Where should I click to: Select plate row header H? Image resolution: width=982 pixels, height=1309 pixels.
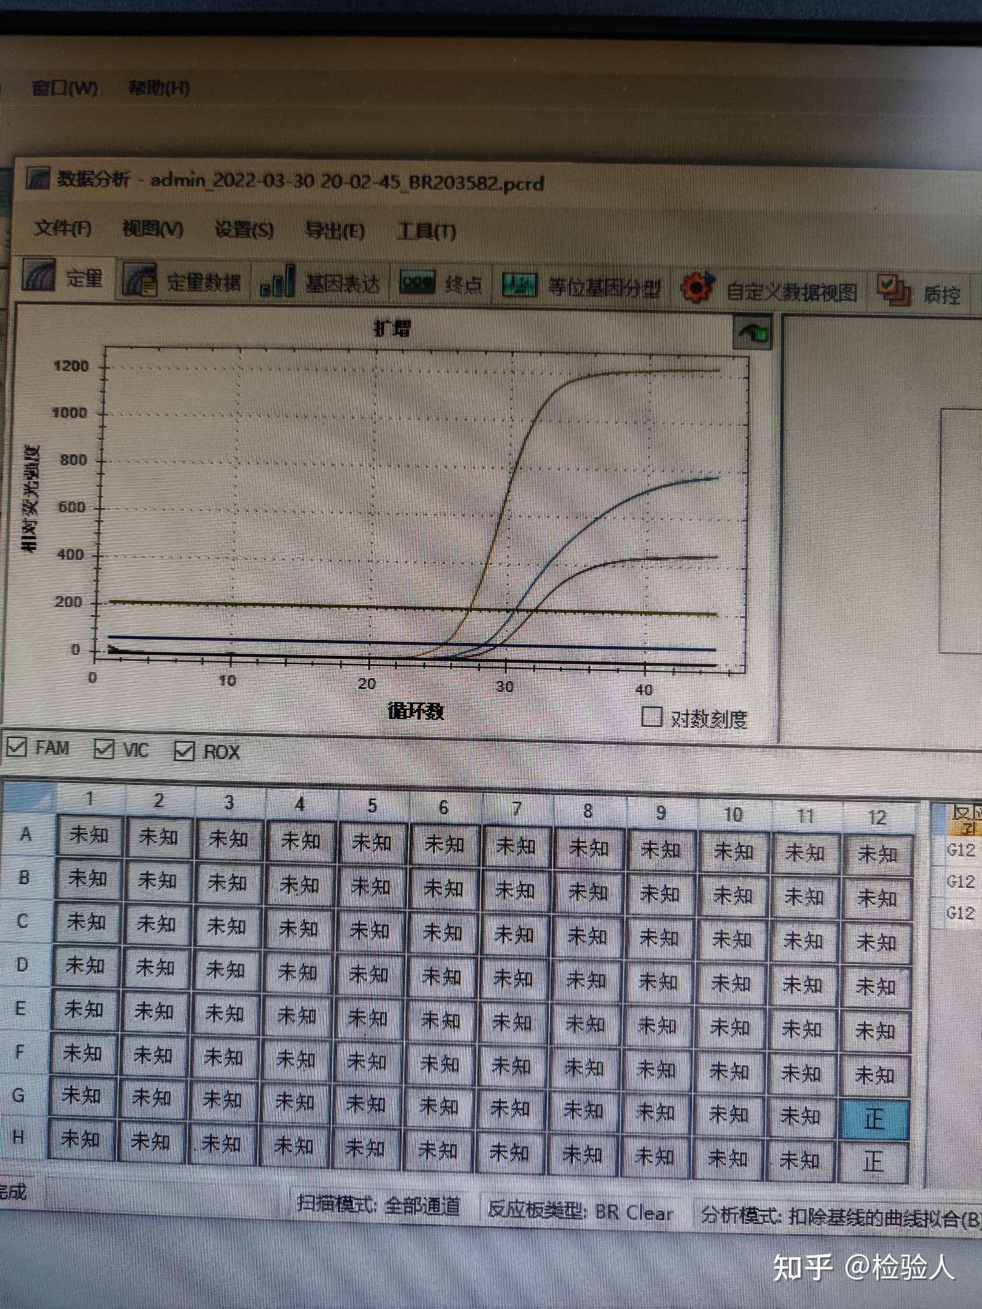pos(19,1137)
